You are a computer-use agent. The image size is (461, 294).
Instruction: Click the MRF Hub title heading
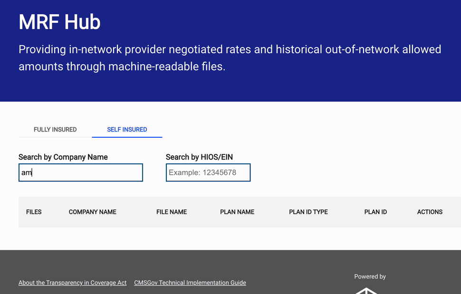(x=59, y=22)
